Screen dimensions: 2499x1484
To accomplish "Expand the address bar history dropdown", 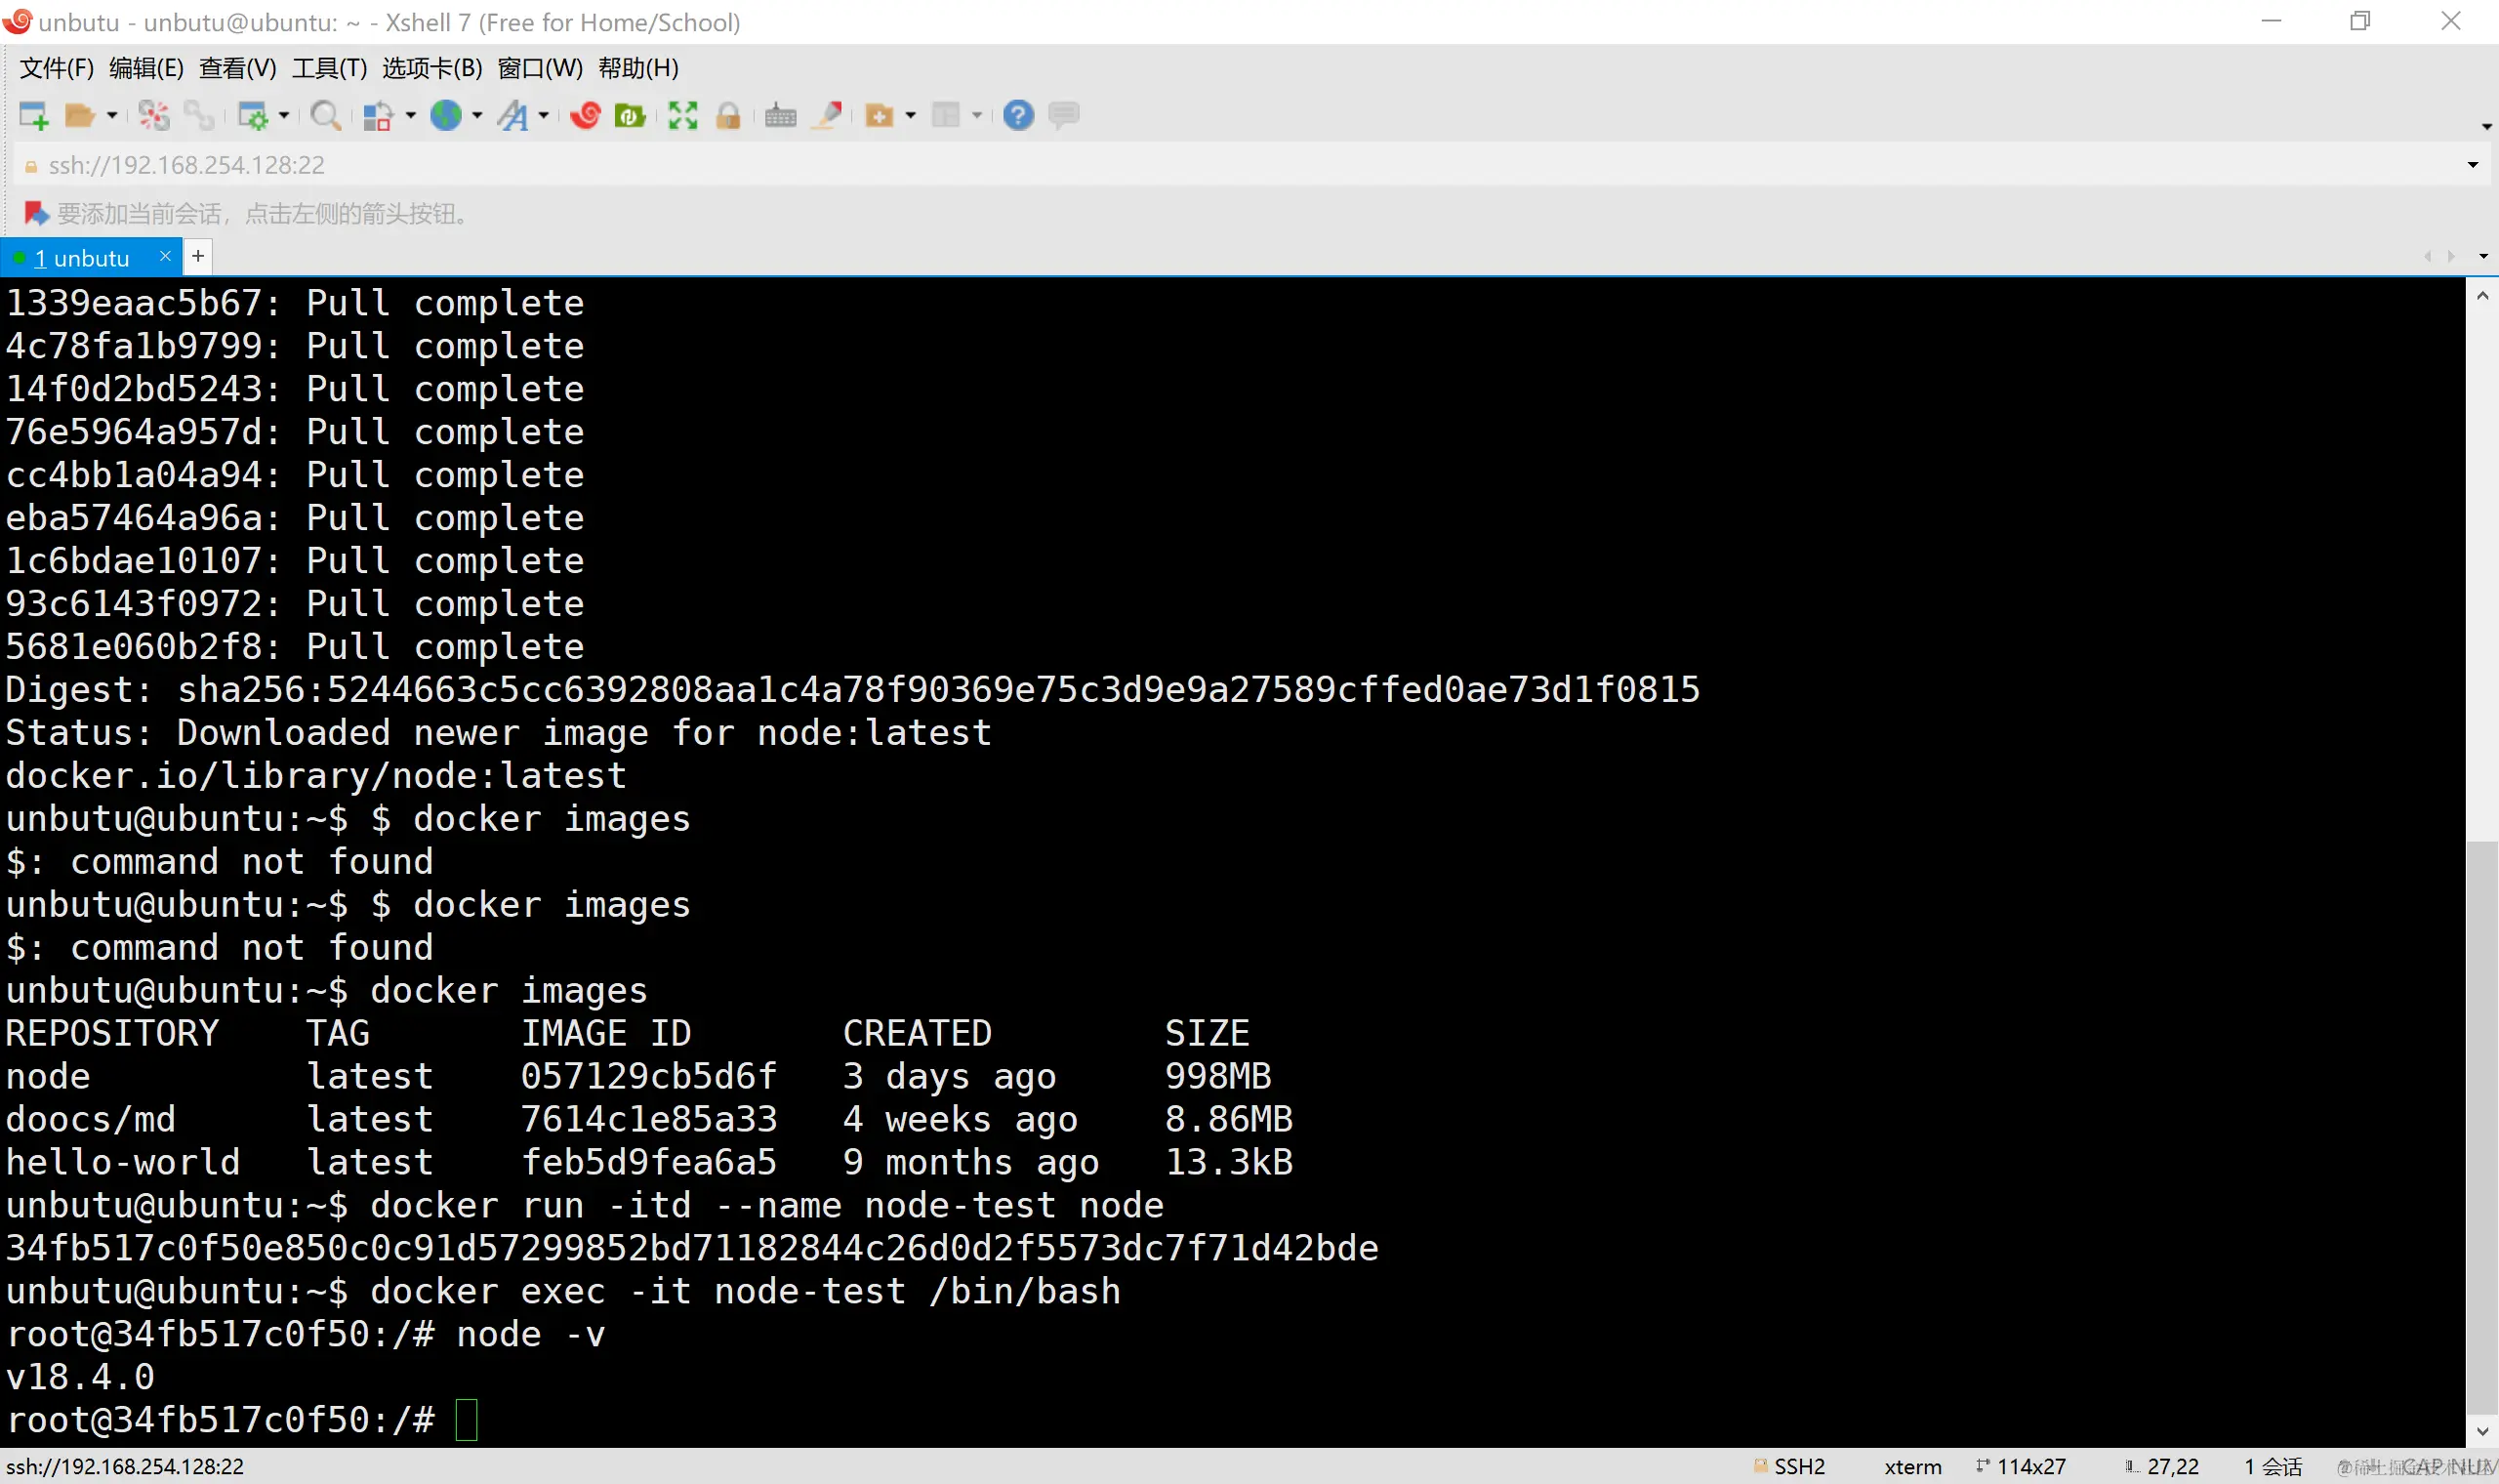I will click(2472, 165).
